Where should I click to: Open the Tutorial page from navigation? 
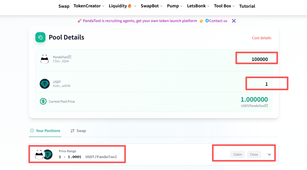coord(247,6)
